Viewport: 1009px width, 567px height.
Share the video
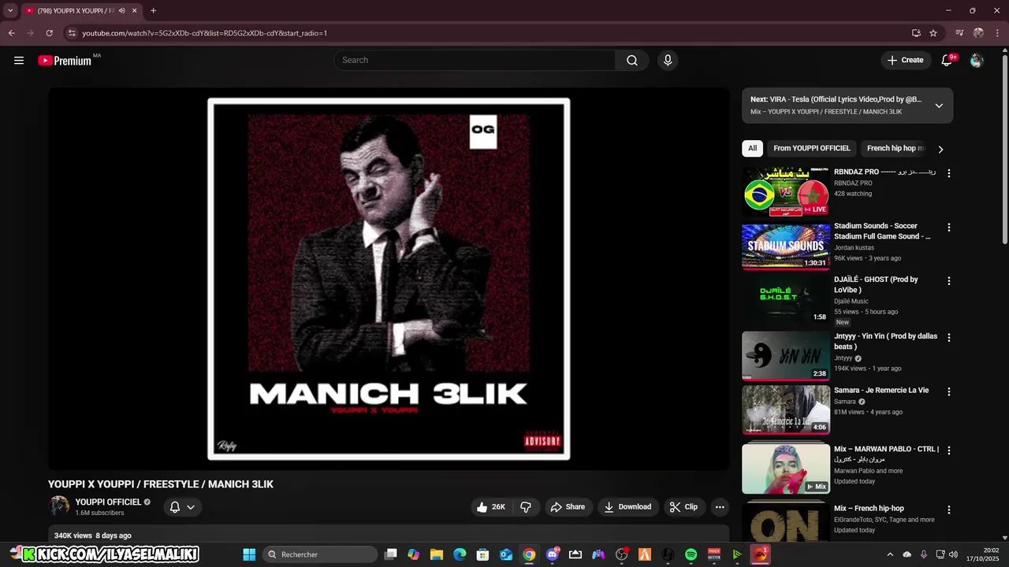point(568,507)
